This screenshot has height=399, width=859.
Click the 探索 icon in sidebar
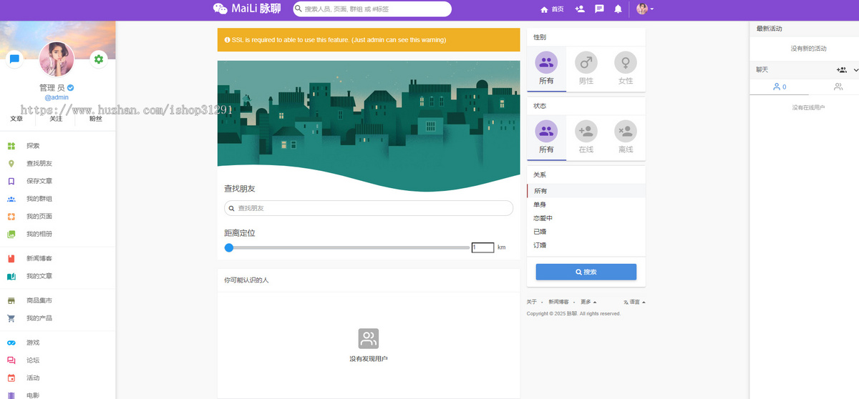coord(11,146)
